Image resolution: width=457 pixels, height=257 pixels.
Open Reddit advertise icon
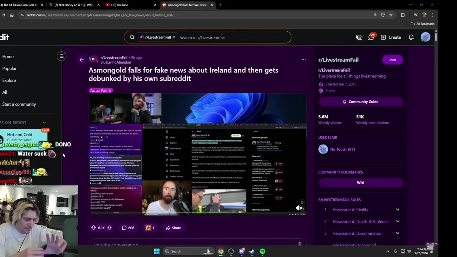[359, 37]
